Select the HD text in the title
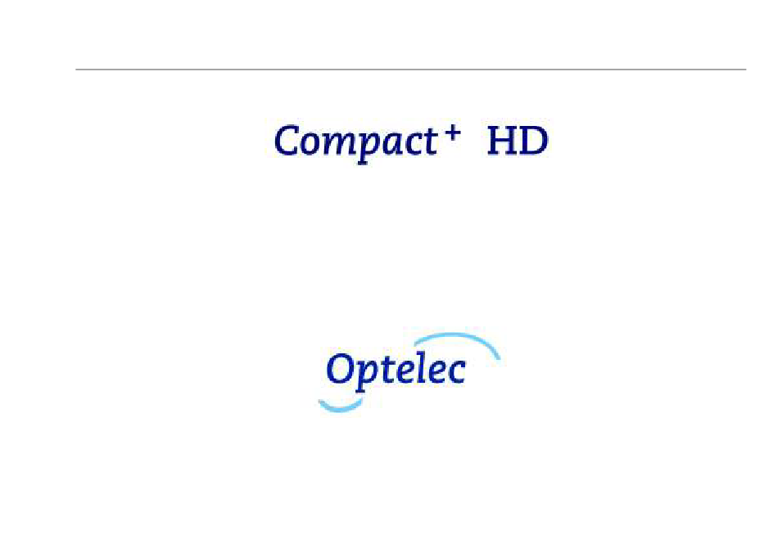Screen dimensions: 778x548 point(518,141)
